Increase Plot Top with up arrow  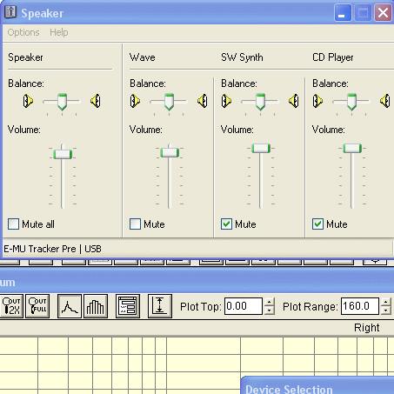pyautogui.click(x=270, y=302)
